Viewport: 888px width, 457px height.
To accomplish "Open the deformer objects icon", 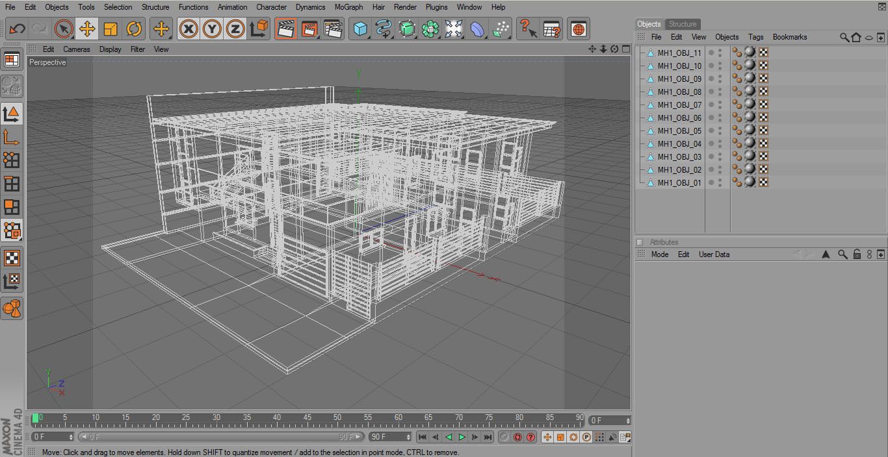I will pyautogui.click(x=477, y=29).
